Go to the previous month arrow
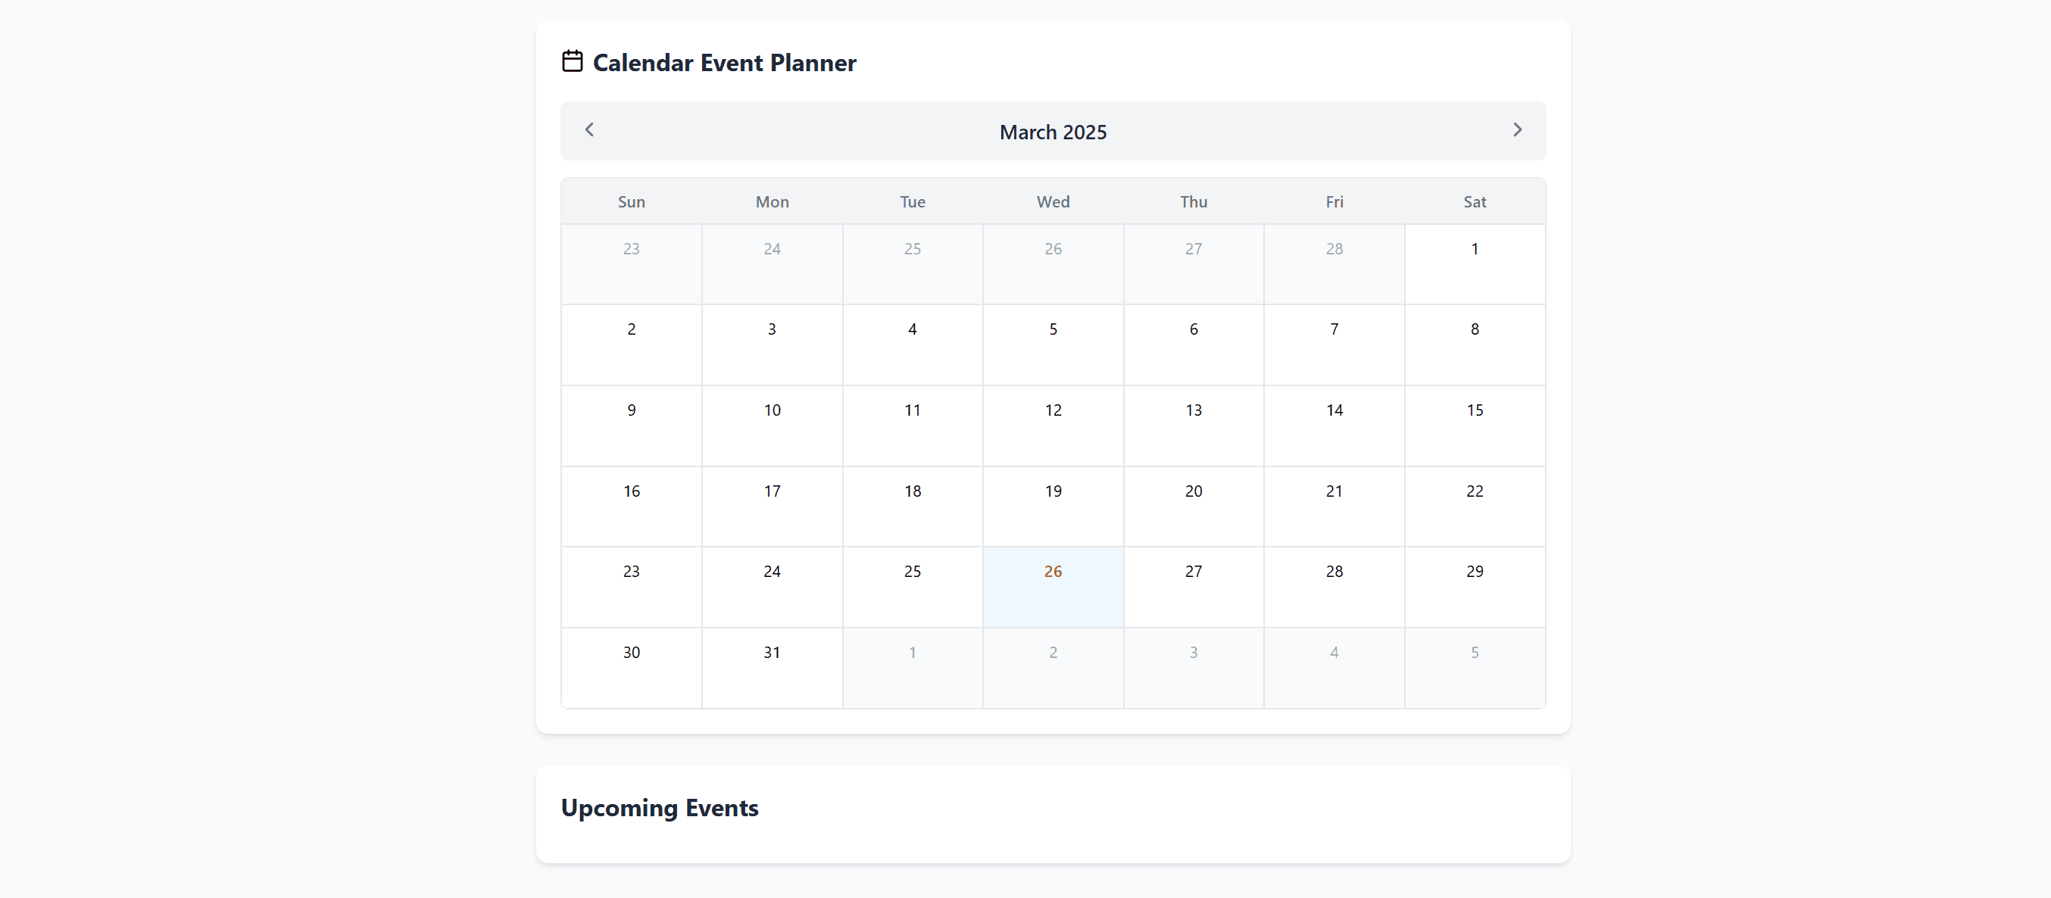 (589, 129)
